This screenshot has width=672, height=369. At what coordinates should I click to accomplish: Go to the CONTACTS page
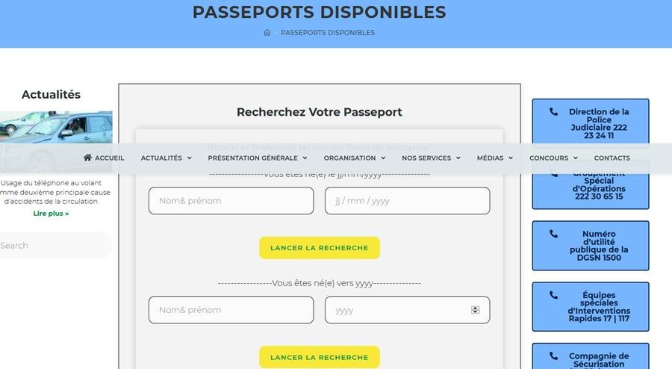tap(612, 158)
